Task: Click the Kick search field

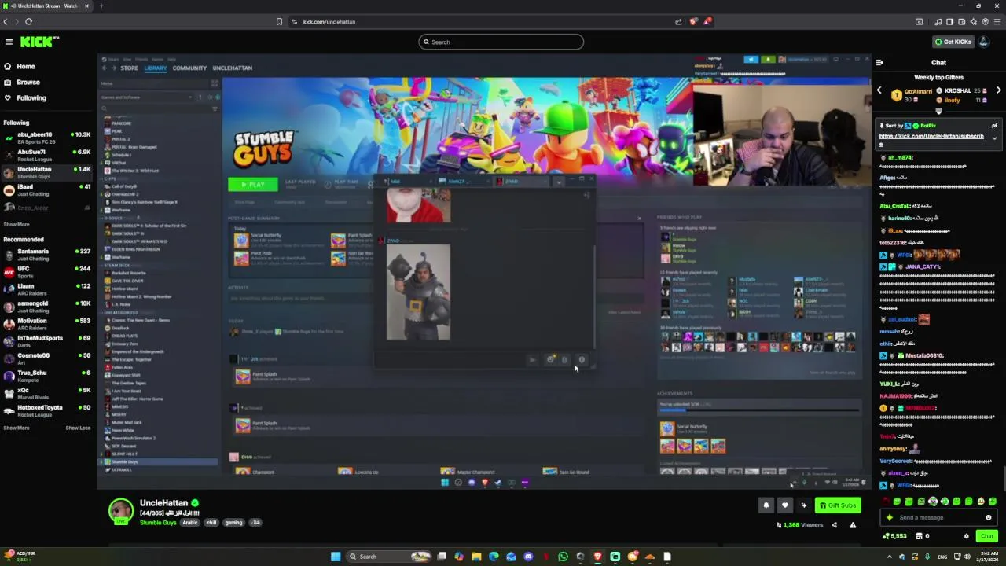Action: tap(501, 42)
